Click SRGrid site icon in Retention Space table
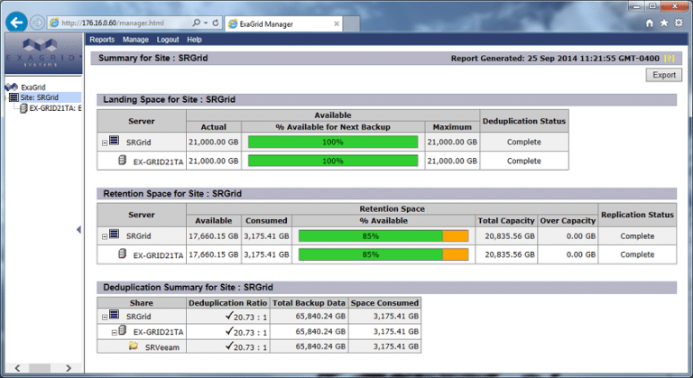This screenshot has width=693, height=378. point(114,235)
